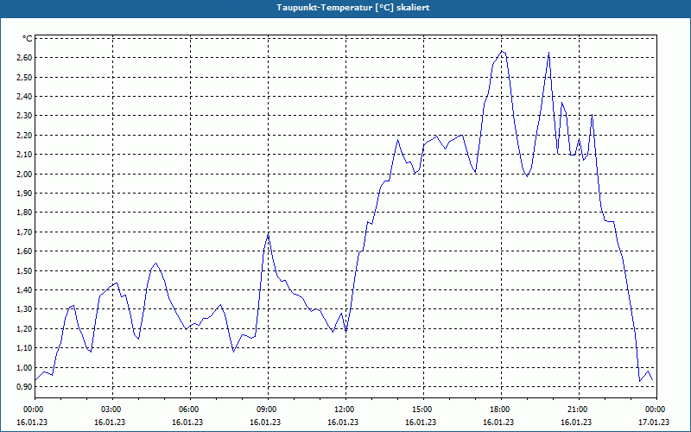Image resolution: width=691 pixels, height=432 pixels.
Task: Click the '21:00' time label
Action: 576,410
